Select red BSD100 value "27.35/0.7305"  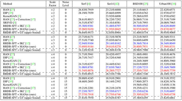point(141,71)
